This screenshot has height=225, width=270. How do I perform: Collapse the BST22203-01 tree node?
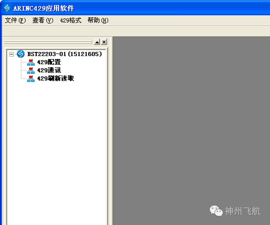click(11, 54)
